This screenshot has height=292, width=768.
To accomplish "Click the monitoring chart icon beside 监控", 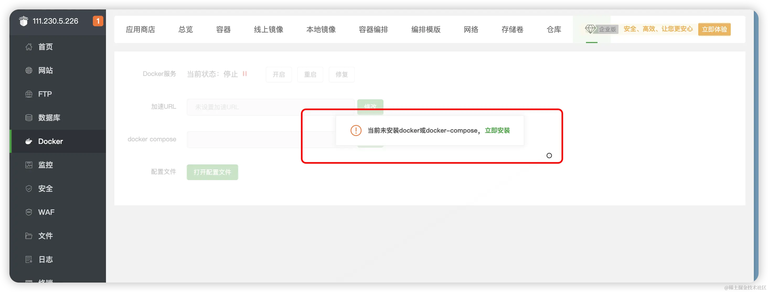I will 29,165.
